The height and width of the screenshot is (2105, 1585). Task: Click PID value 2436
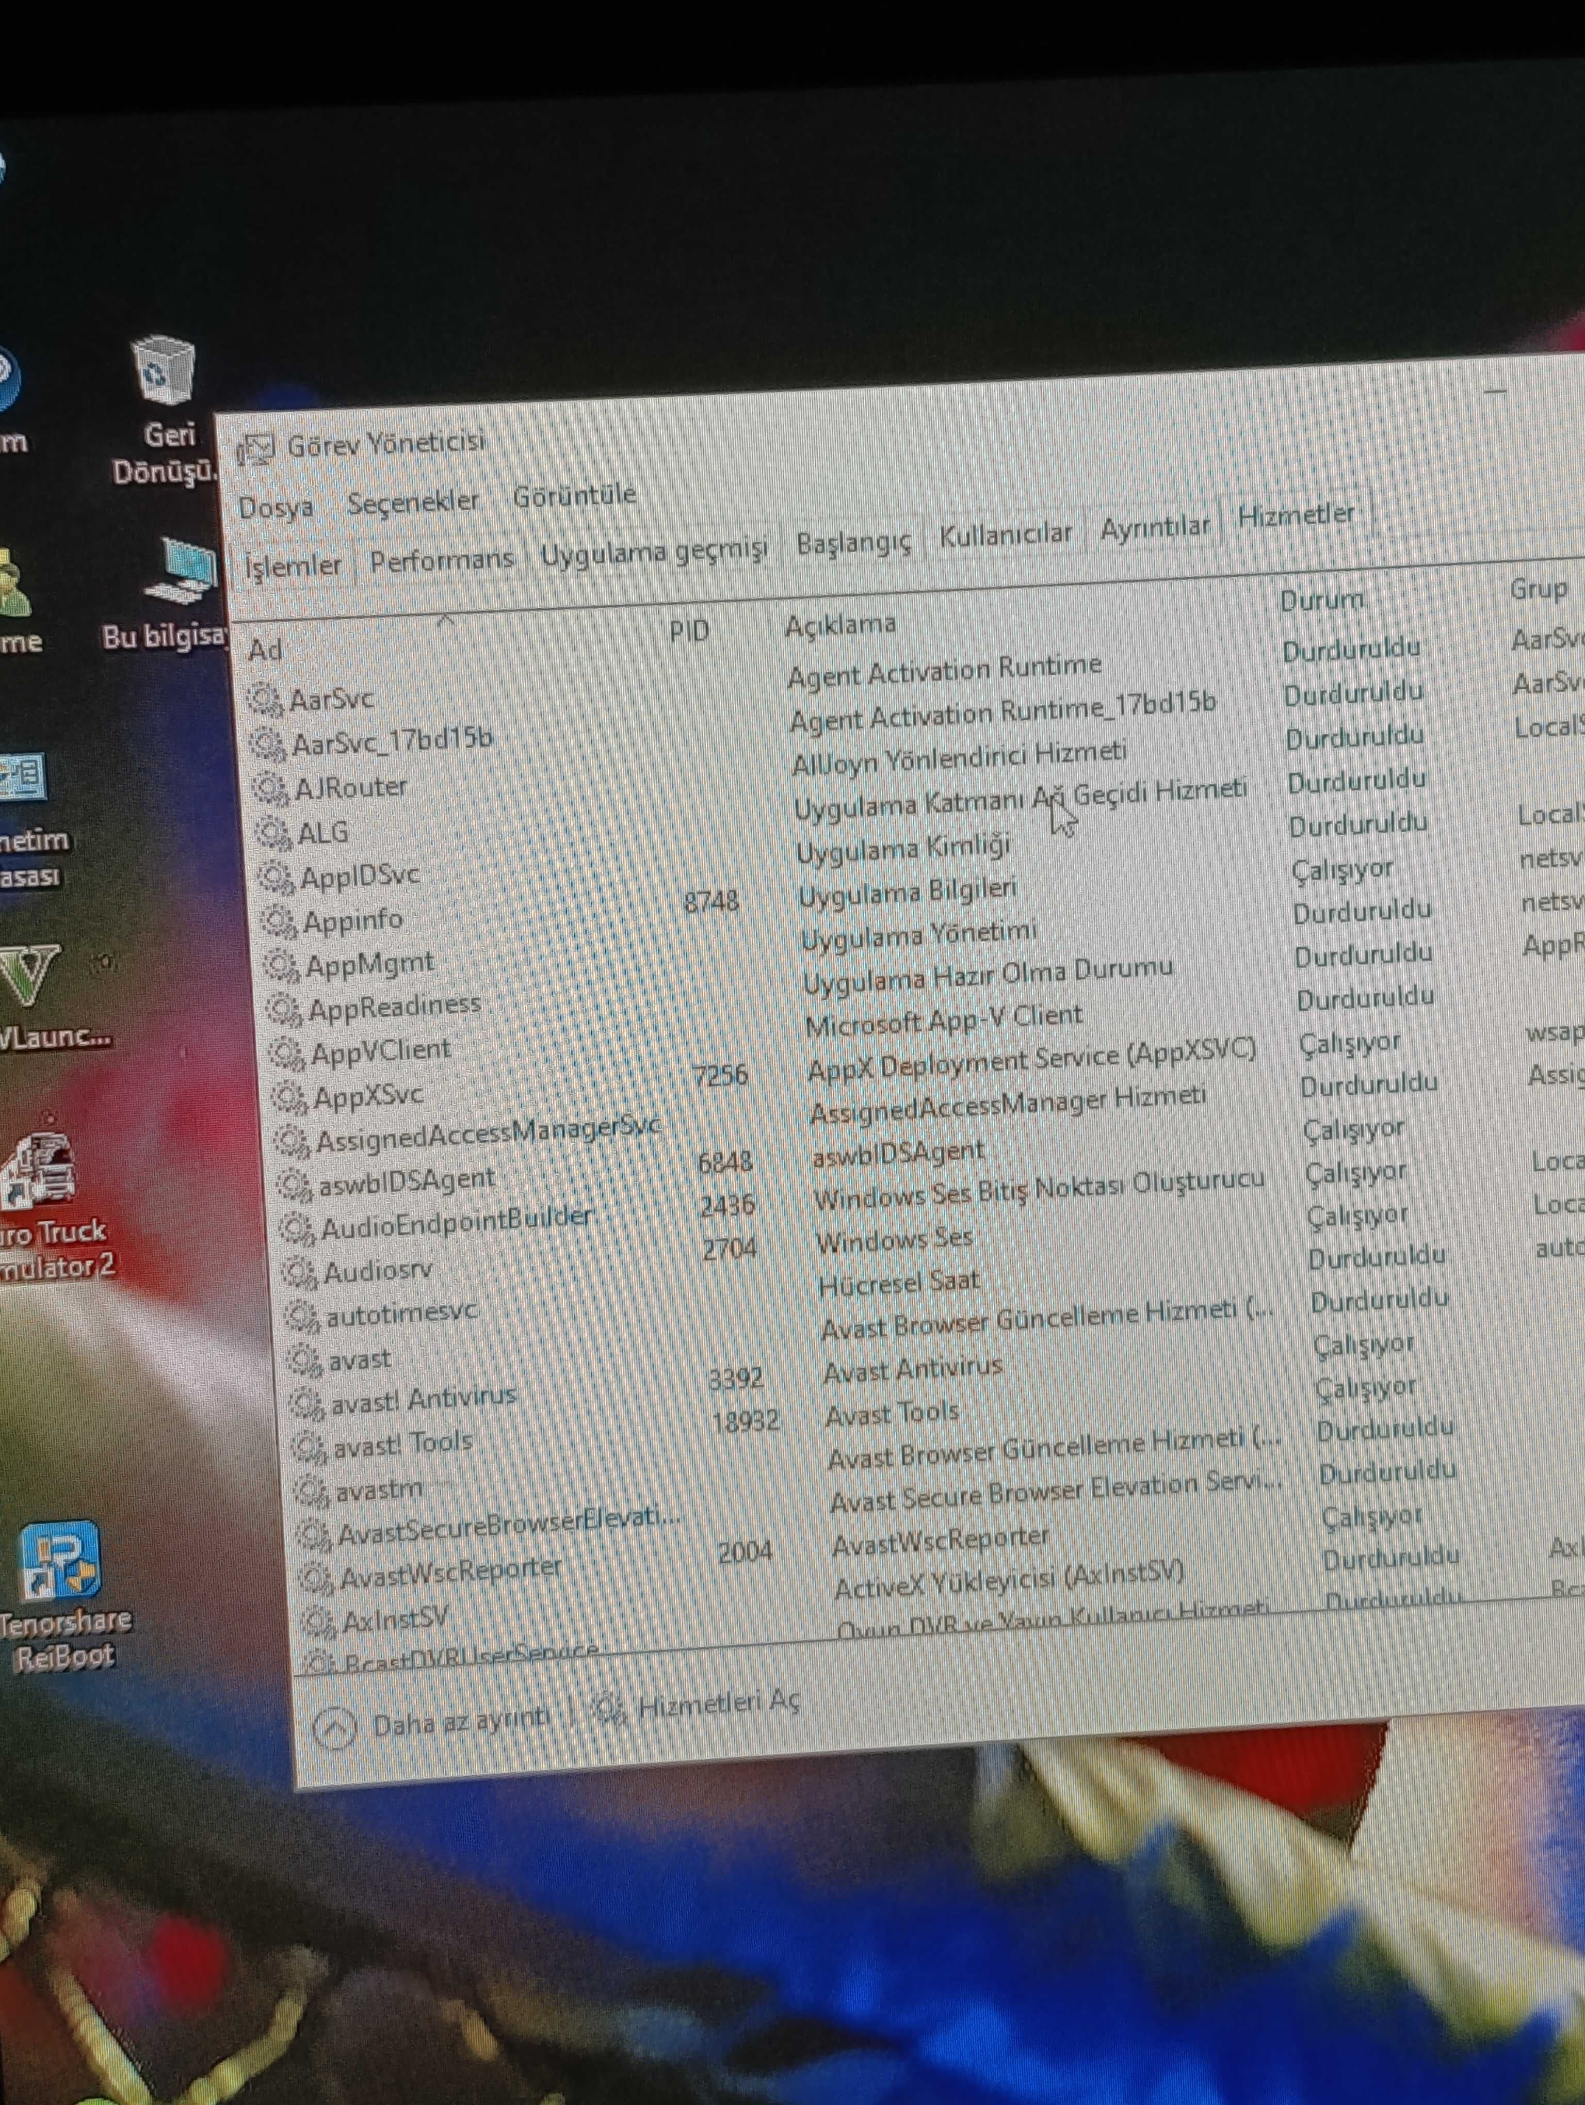click(728, 1205)
